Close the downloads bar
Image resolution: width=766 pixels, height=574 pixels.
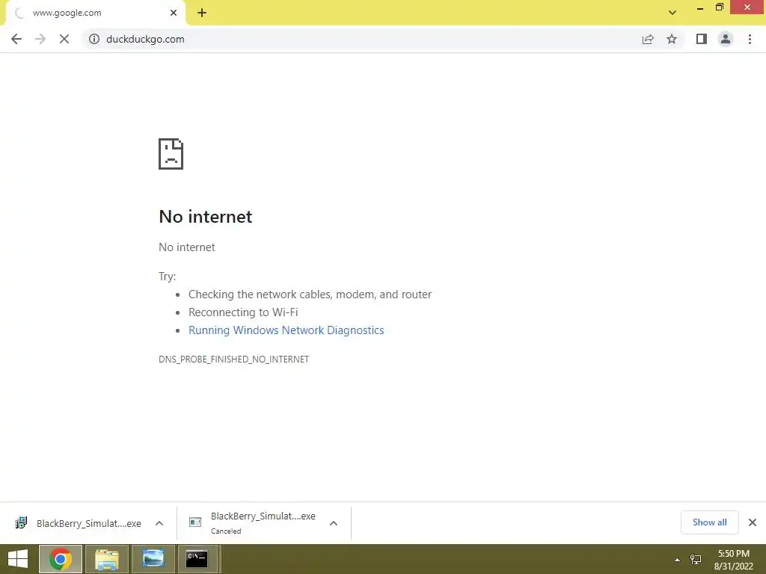pos(753,522)
